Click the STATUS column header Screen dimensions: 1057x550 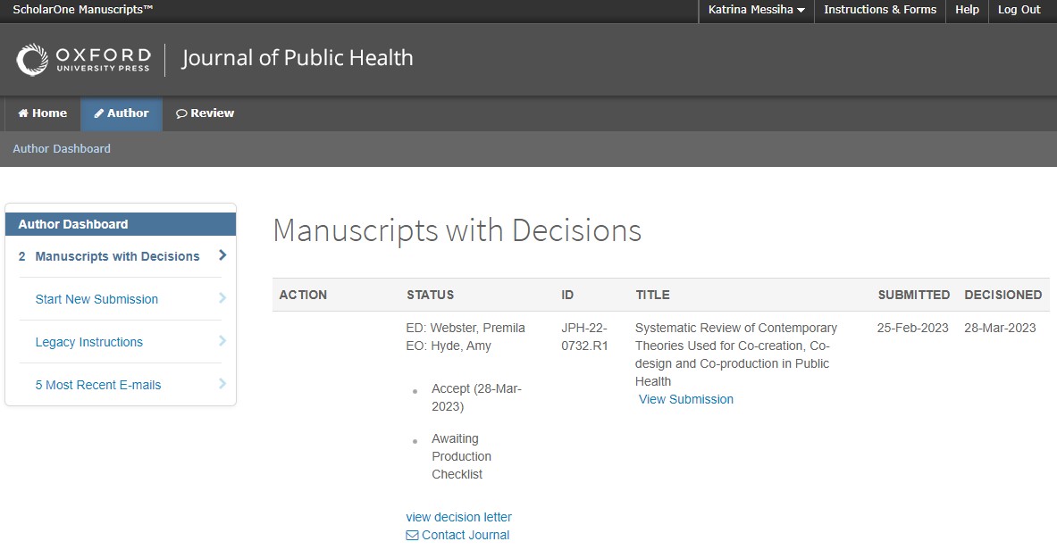(x=430, y=295)
